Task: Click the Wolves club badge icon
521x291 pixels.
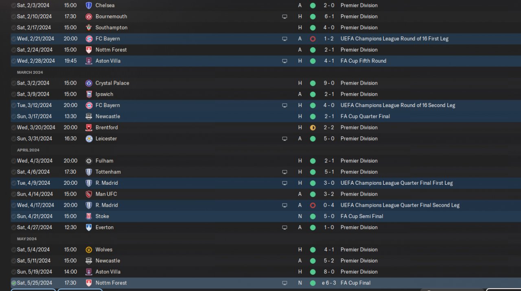Action: [x=89, y=249]
